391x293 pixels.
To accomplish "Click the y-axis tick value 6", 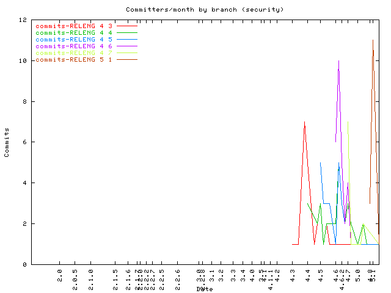I will pos(24,142).
